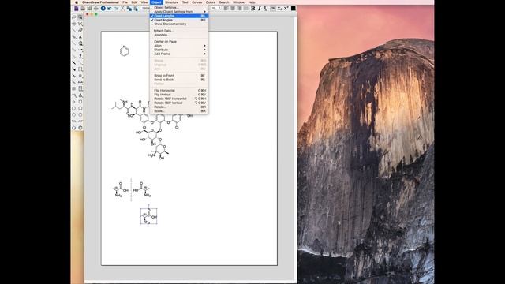The width and height of the screenshot is (505, 284).
Task: Select the Eraser tool
Action: 80,30
